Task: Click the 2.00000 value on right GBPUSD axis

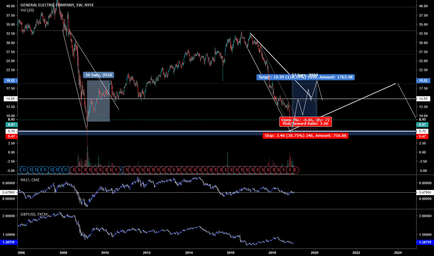Action: (425, 216)
